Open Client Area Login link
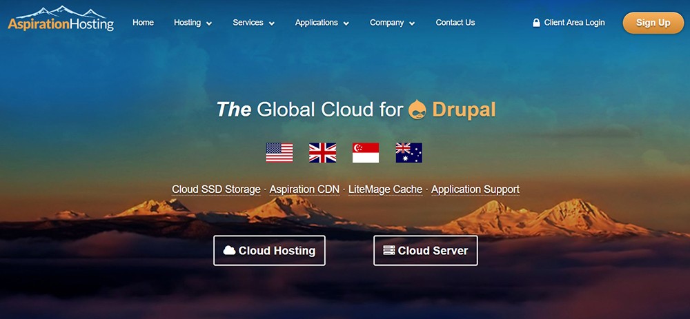This screenshot has height=319, width=690. coord(574,23)
